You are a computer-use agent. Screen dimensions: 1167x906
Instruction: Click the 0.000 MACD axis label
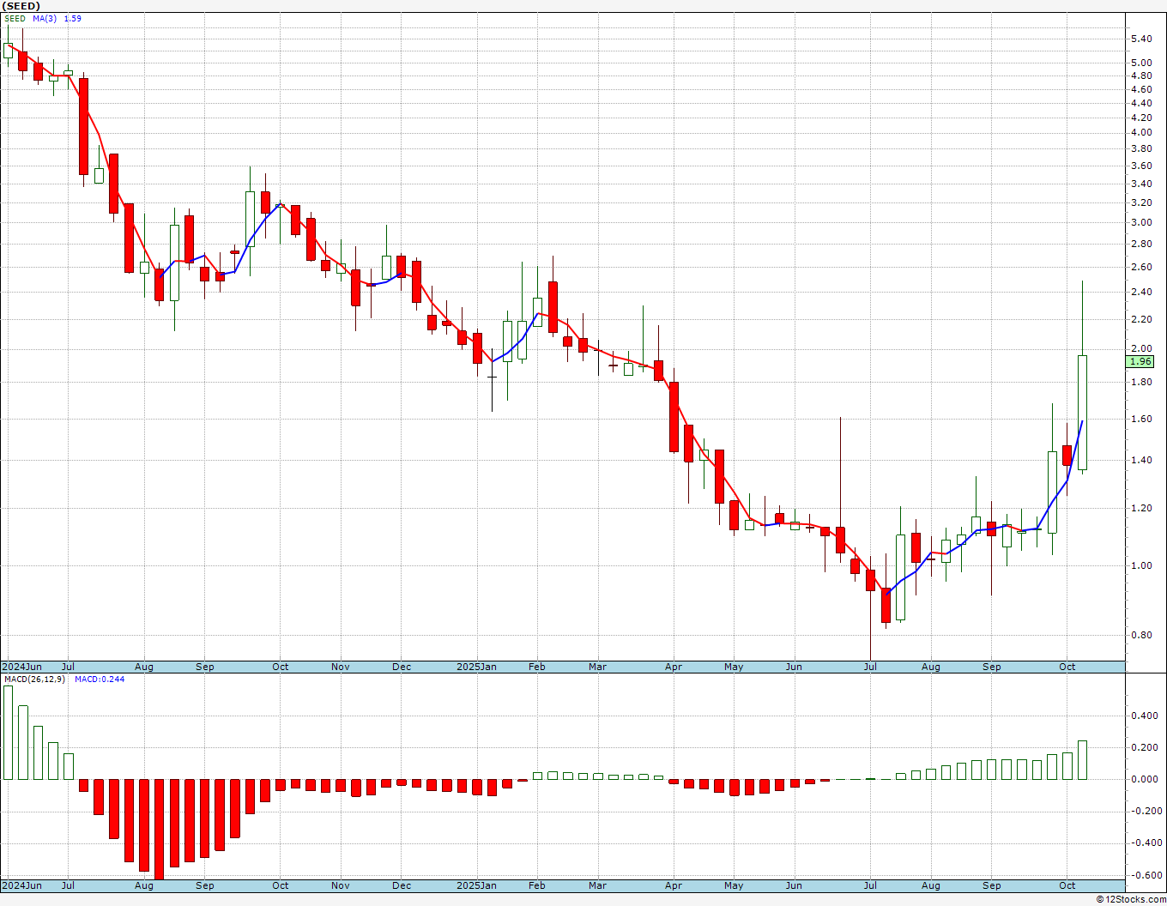click(1144, 779)
